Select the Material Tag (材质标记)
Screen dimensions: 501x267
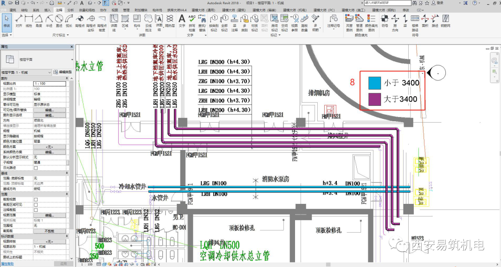coord(254,23)
